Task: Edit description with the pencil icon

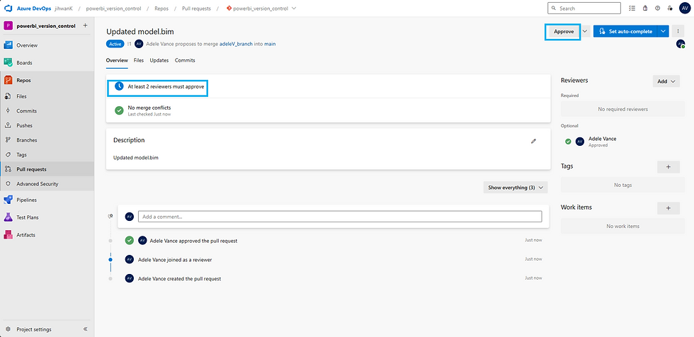Action: [x=533, y=141]
